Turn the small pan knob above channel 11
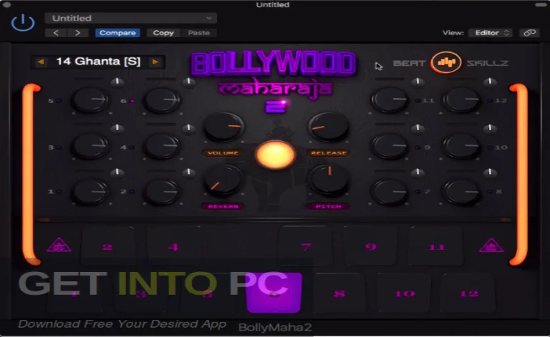550x337 pixels. click(x=418, y=82)
